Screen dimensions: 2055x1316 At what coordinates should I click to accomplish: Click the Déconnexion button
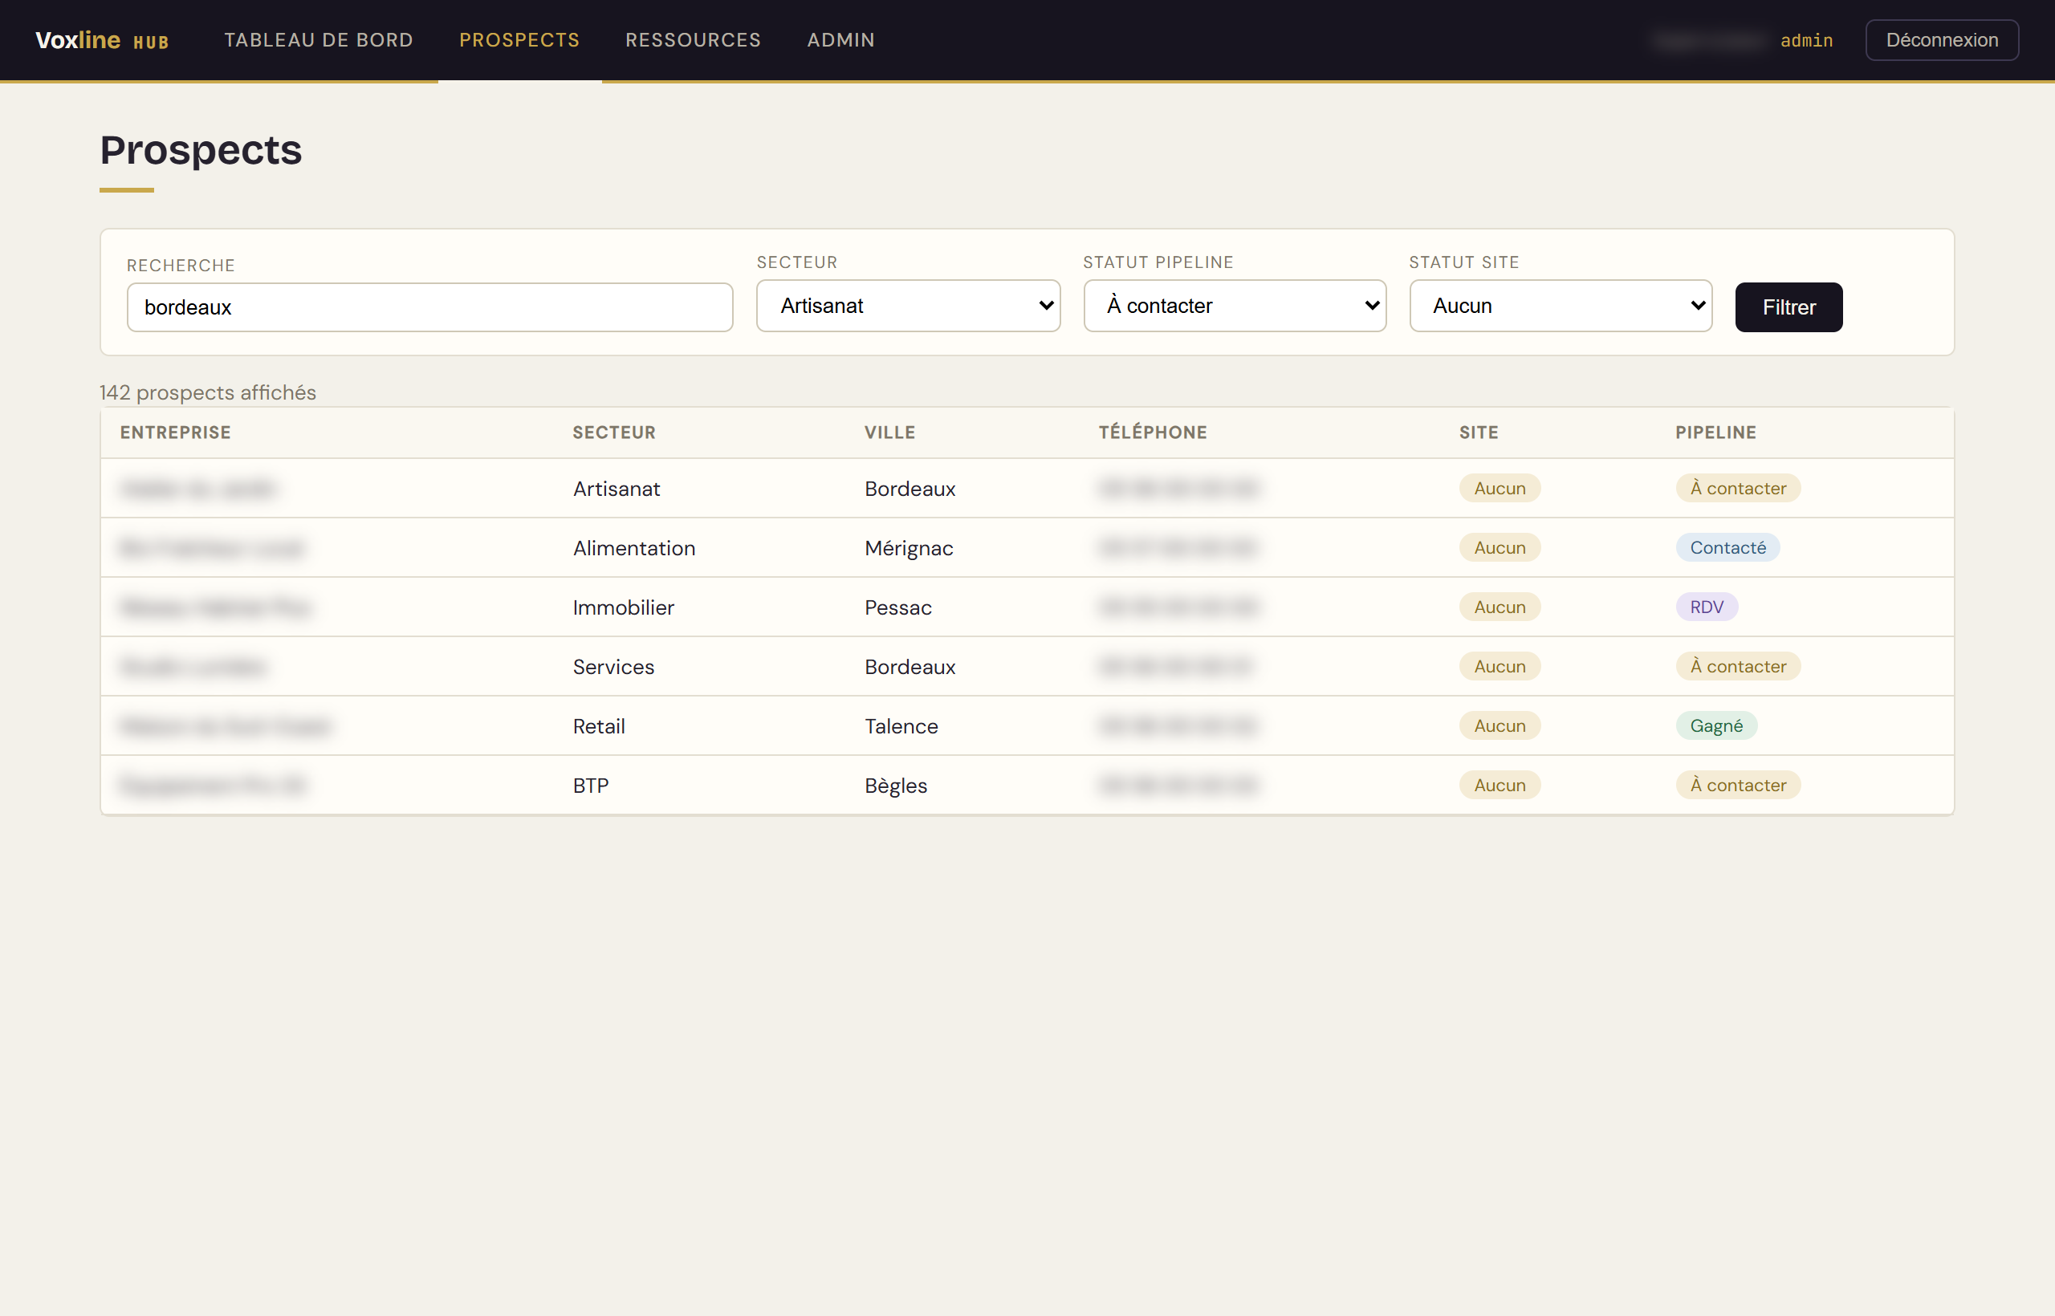1941,40
